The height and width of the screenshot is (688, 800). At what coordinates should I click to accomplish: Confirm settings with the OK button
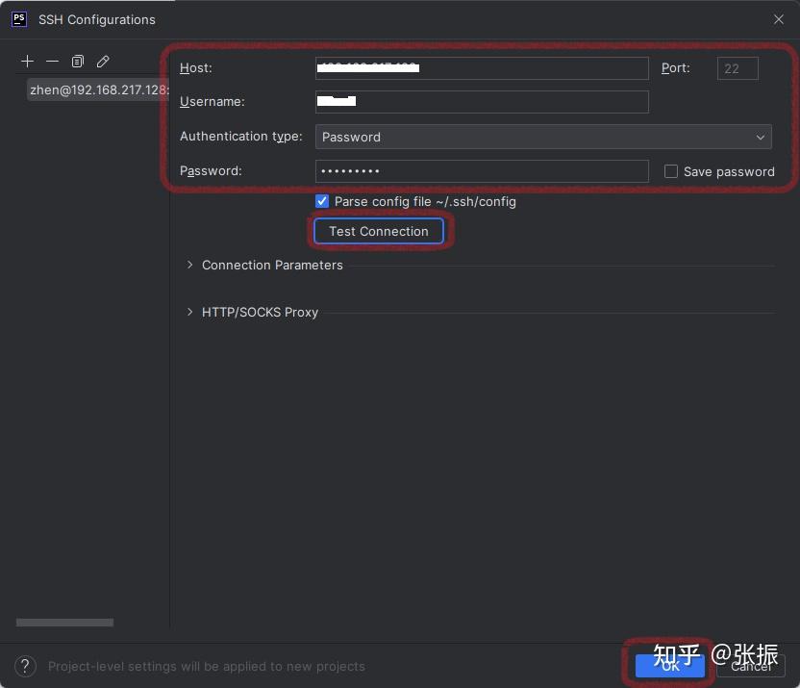click(670, 666)
